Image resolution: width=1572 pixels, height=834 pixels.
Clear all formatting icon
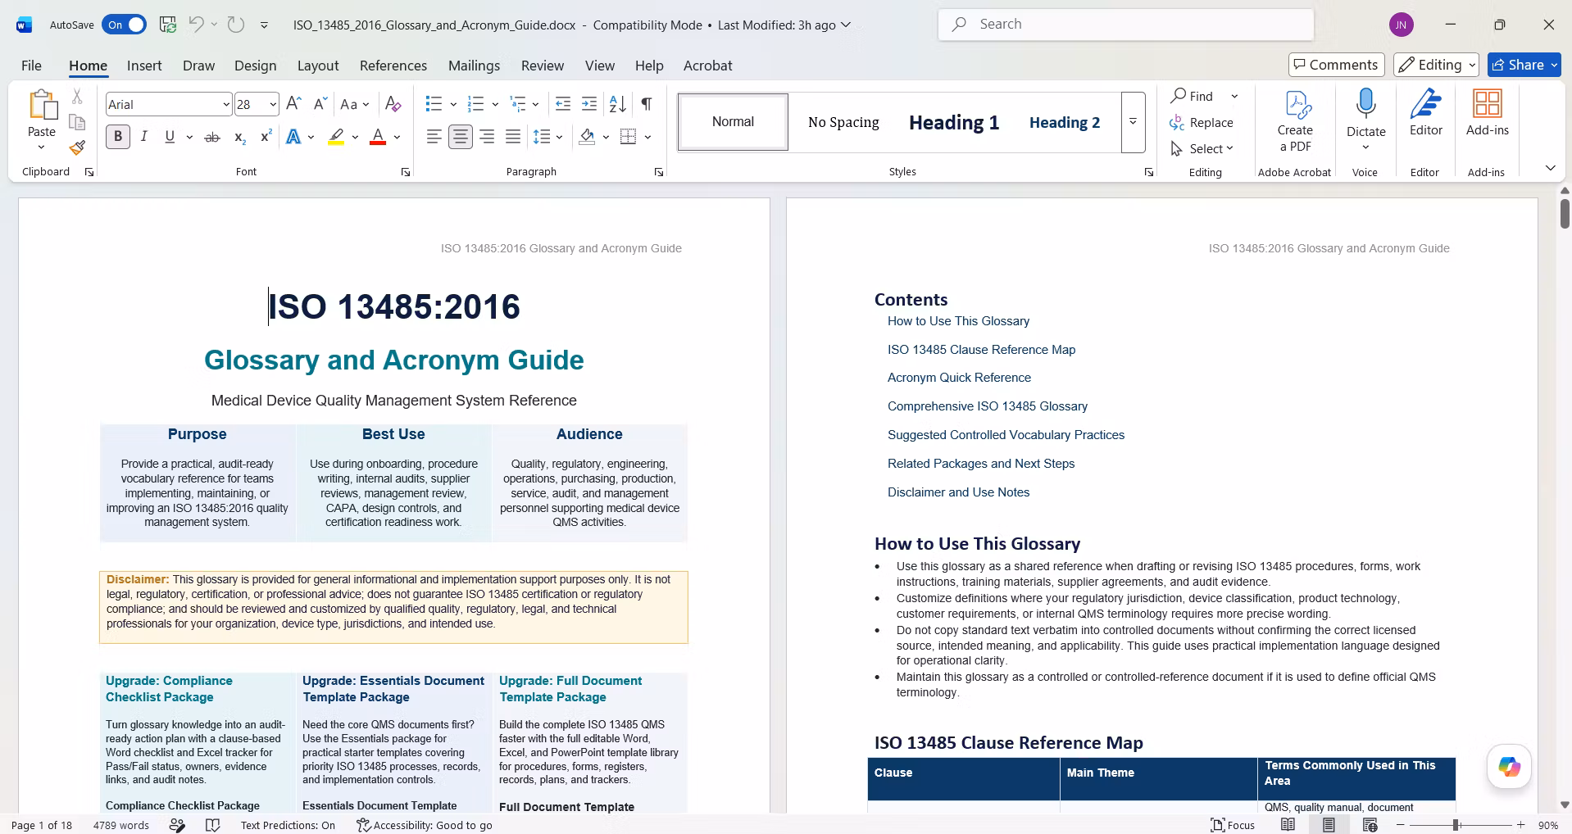point(393,104)
